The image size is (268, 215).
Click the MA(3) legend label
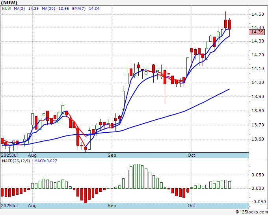coord(19,9)
